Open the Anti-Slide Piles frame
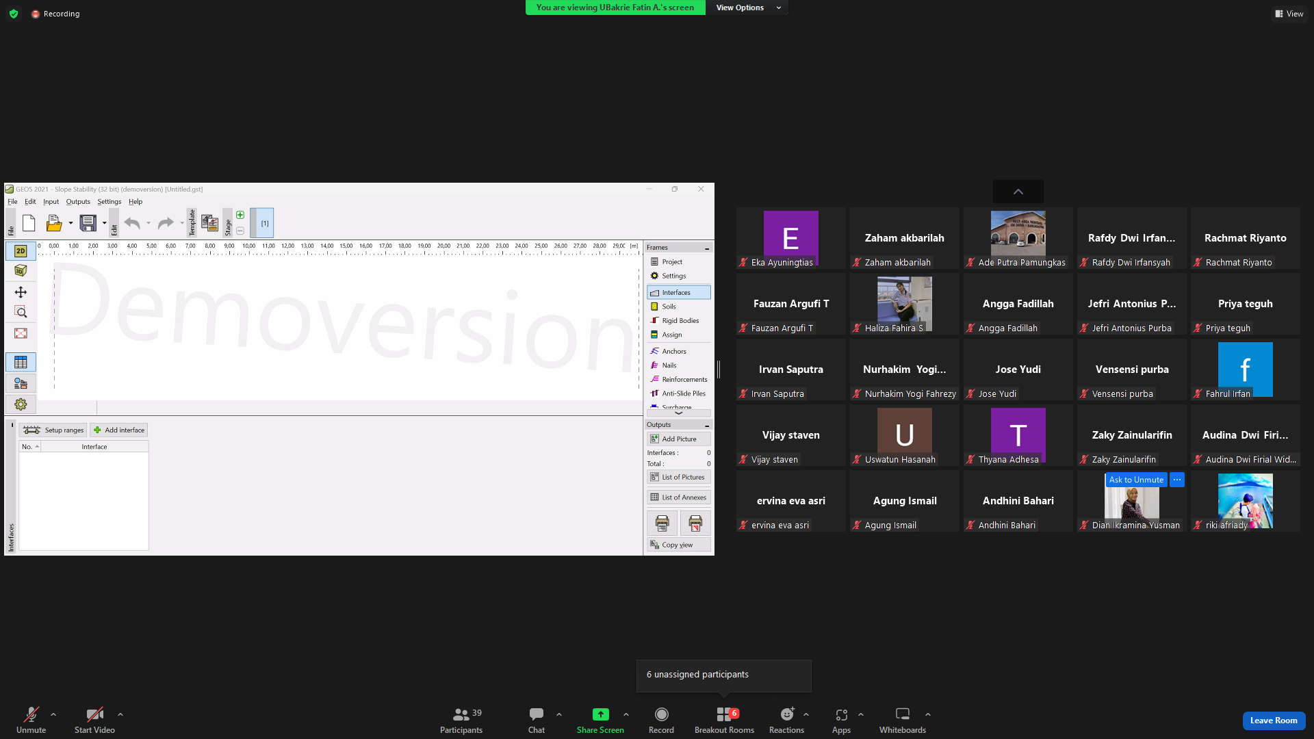The height and width of the screenshot is (739, 1314). (679, 394)
